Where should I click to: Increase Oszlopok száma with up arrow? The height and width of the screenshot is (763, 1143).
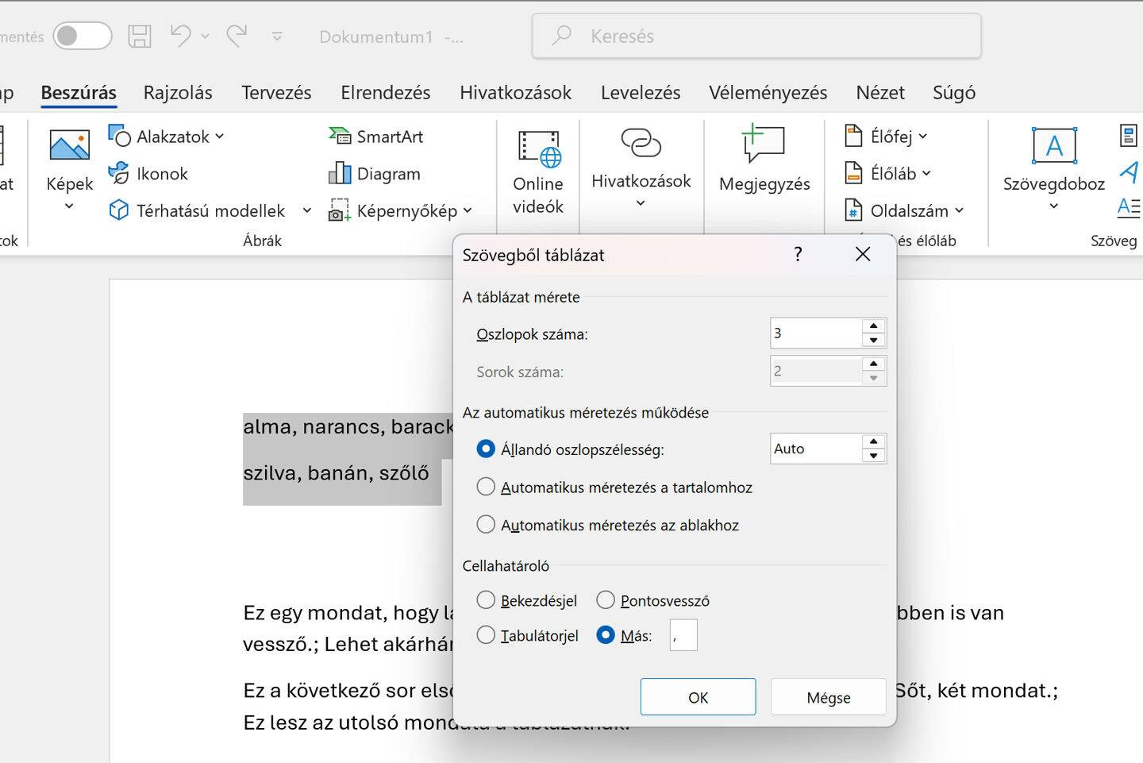[874, 326]
